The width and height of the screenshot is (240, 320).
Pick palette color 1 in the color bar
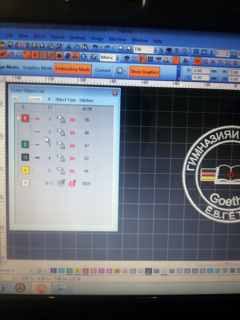pos(54,271)
